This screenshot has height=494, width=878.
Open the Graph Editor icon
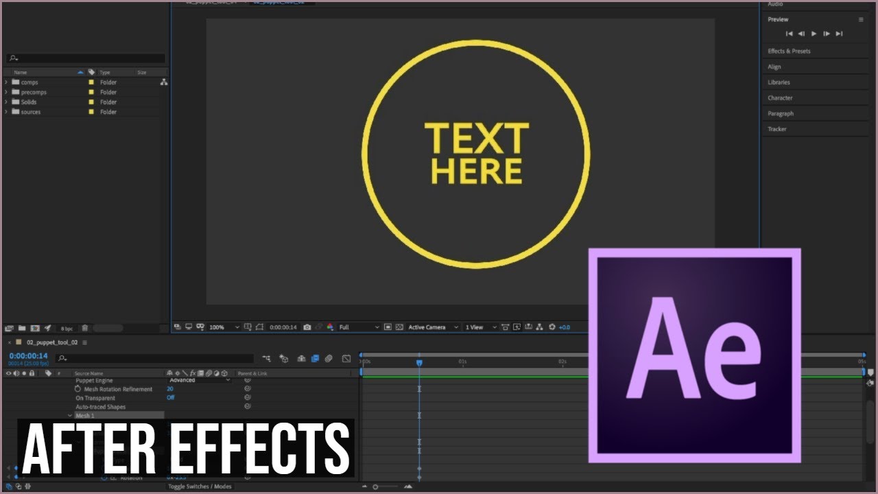[x=346, y=358]
